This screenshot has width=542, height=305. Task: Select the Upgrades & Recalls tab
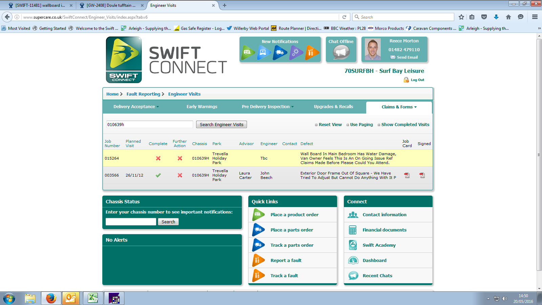click(x=333, y=107)
